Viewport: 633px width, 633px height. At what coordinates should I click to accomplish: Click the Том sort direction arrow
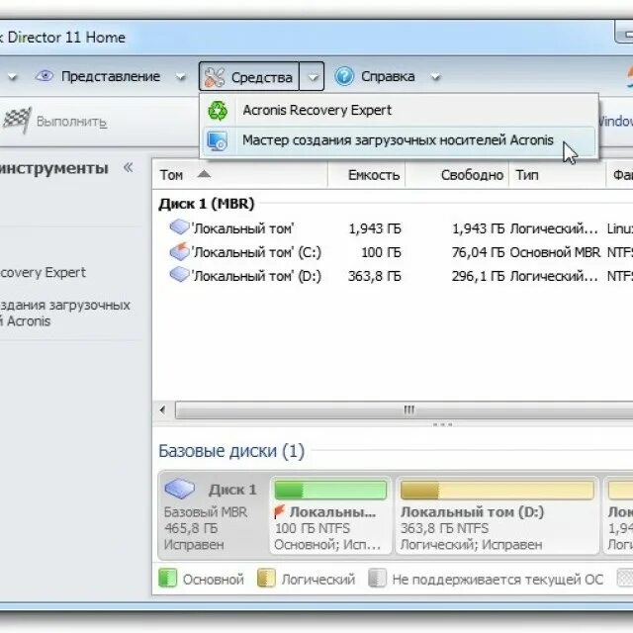[x=204, y=174]
